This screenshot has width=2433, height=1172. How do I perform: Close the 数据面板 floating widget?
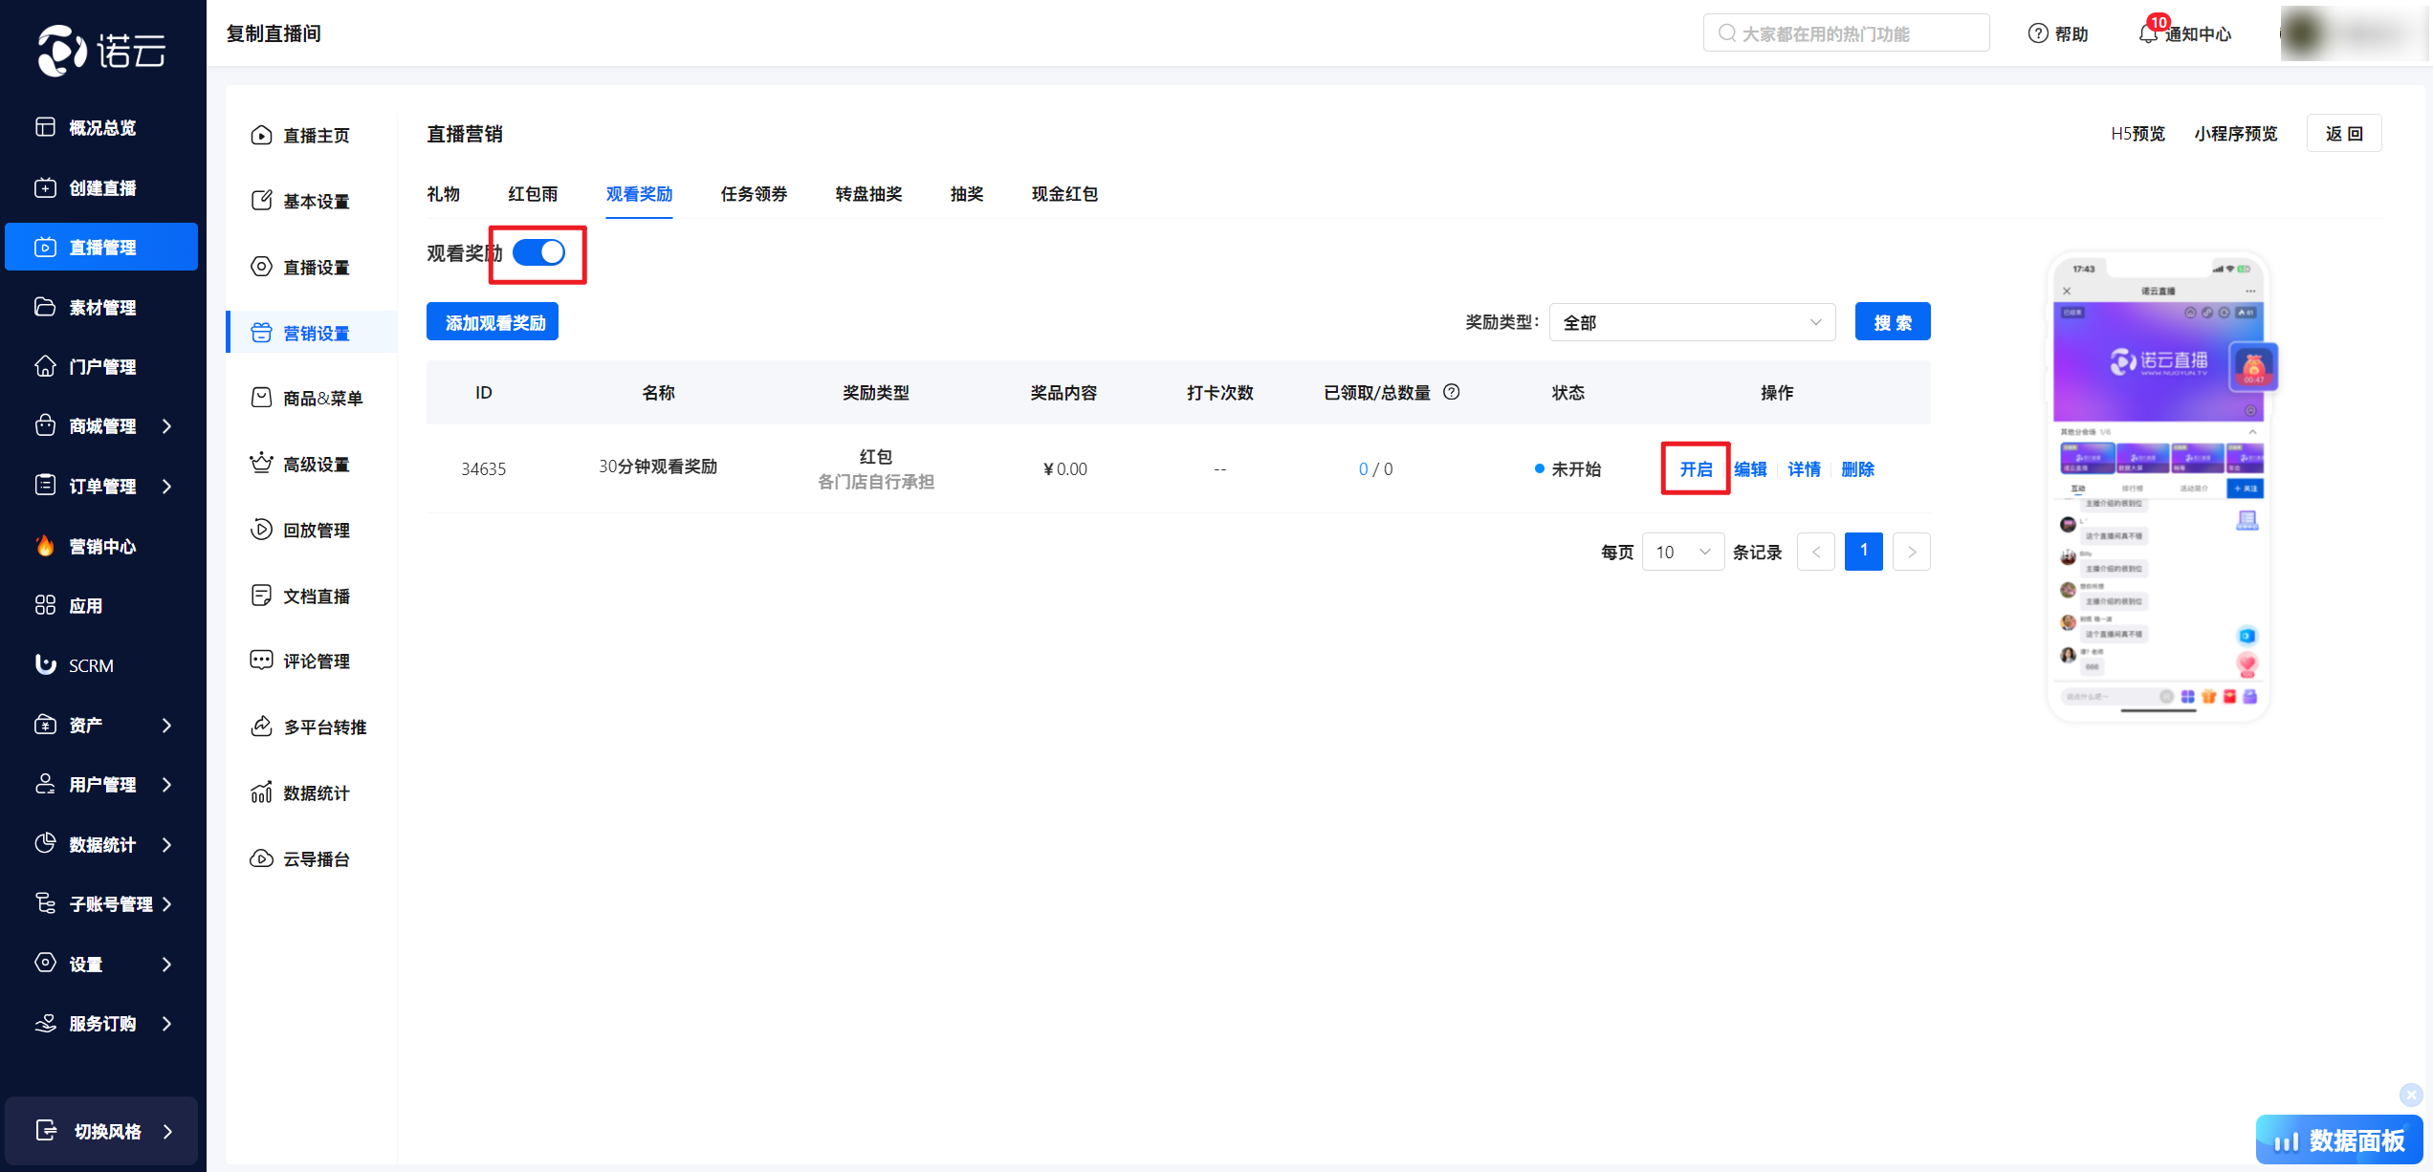(2410, 1095)
